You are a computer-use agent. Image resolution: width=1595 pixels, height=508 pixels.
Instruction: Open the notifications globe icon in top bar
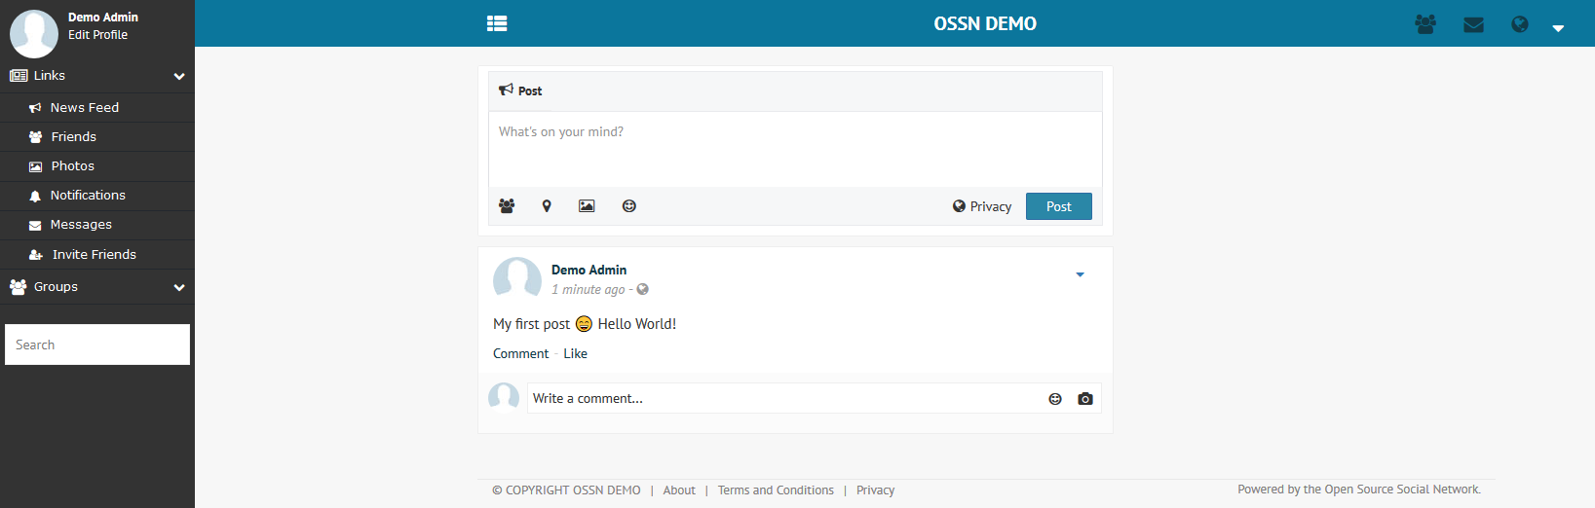click(x=1519, y=24)
